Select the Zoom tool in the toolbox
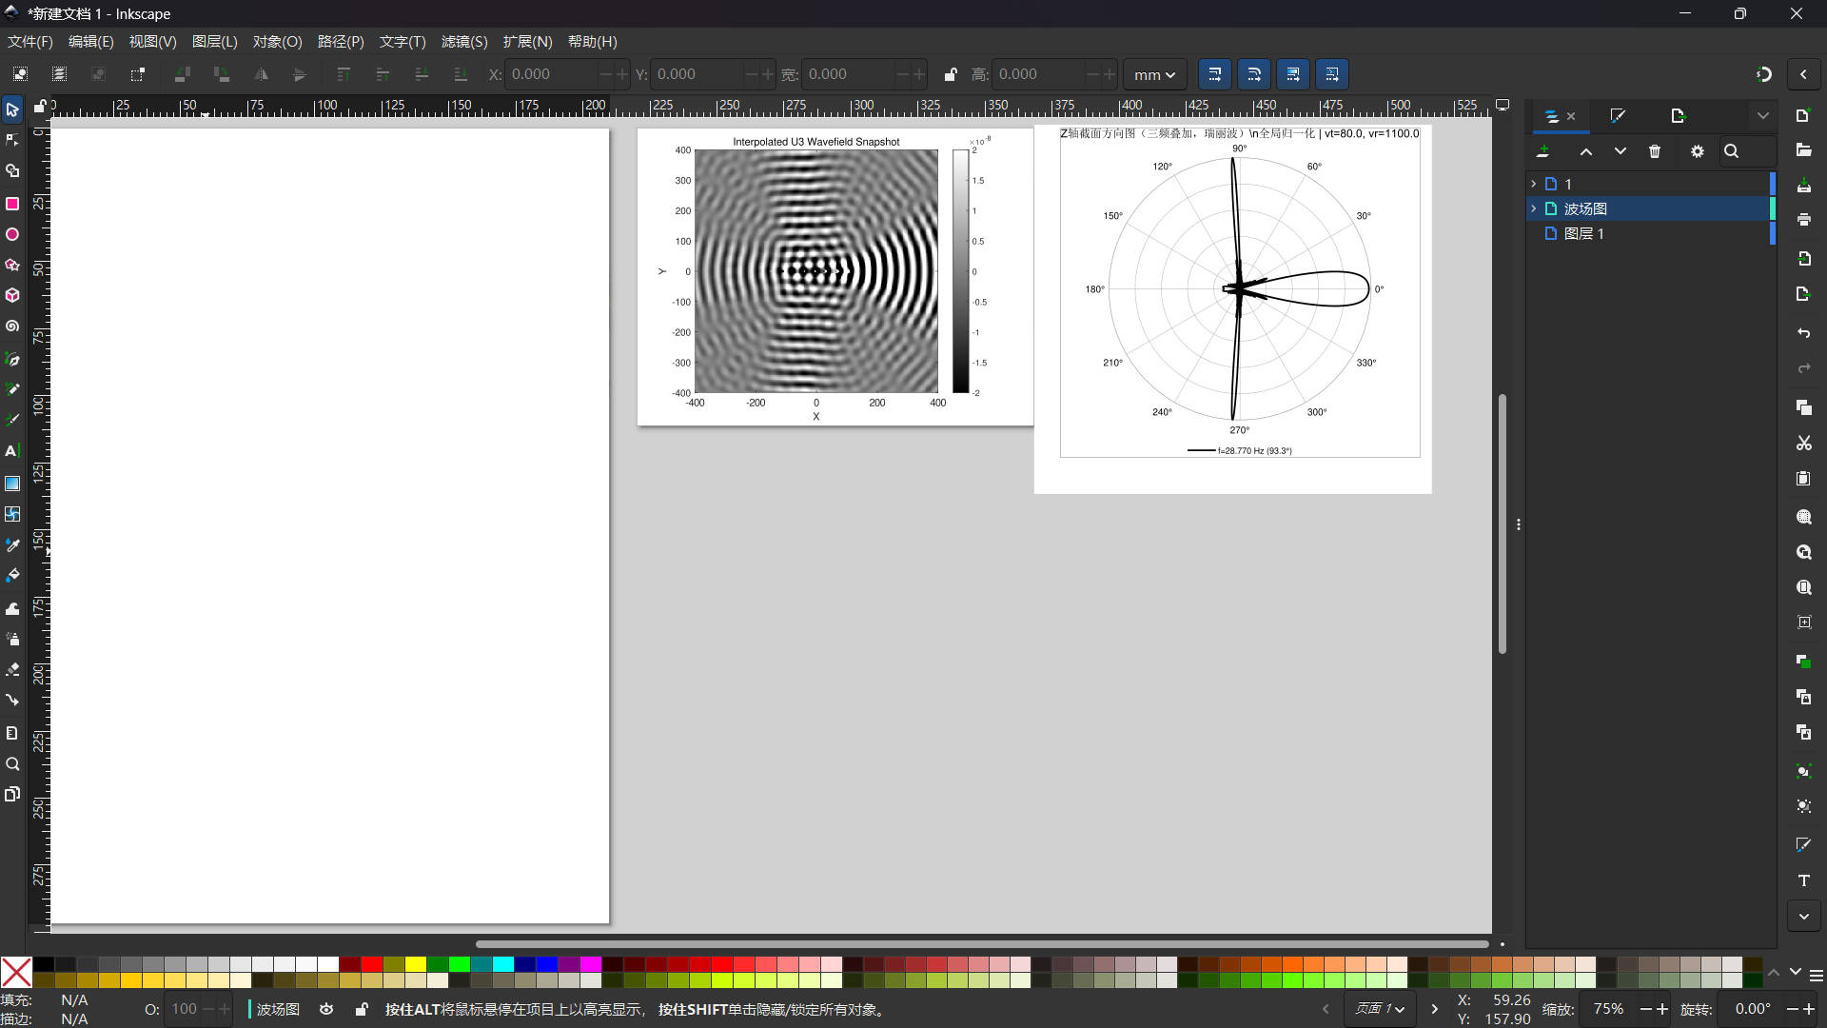 click(12, 764)
